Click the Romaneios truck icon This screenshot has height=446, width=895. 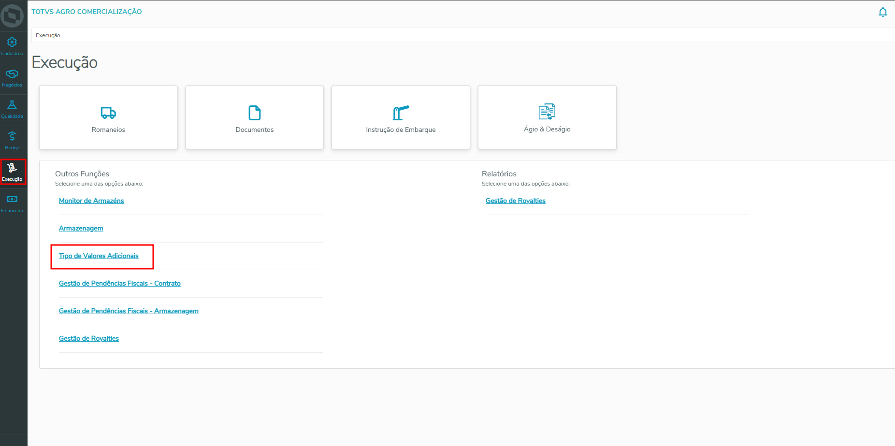[x=108, y=113]
